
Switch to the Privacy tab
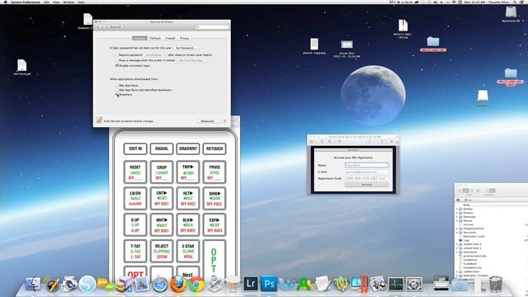[185, 38]
